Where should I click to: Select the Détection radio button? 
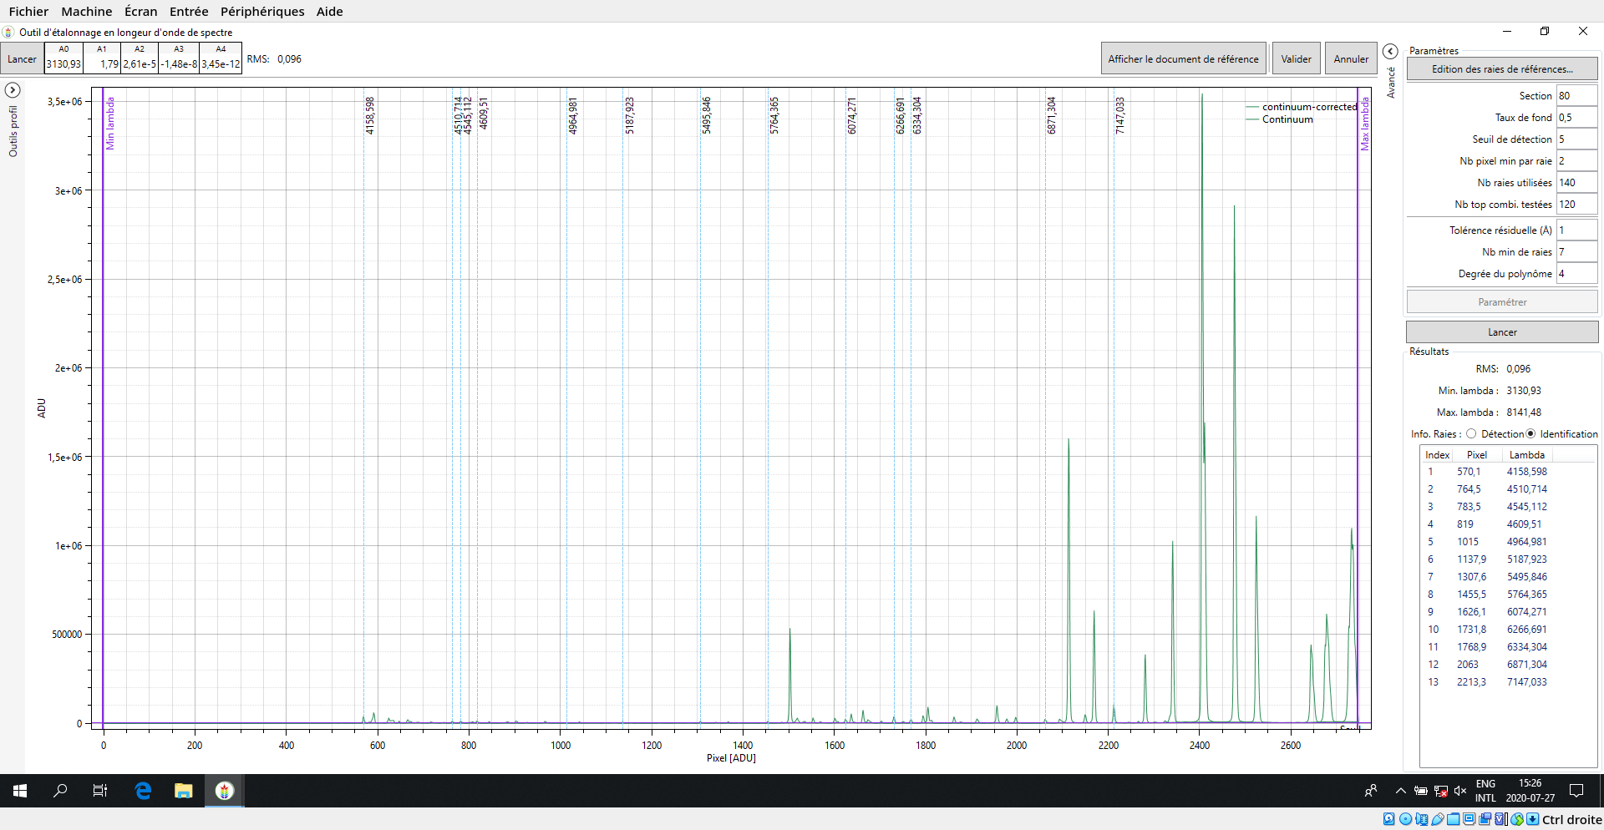(x=1471, y=434)
